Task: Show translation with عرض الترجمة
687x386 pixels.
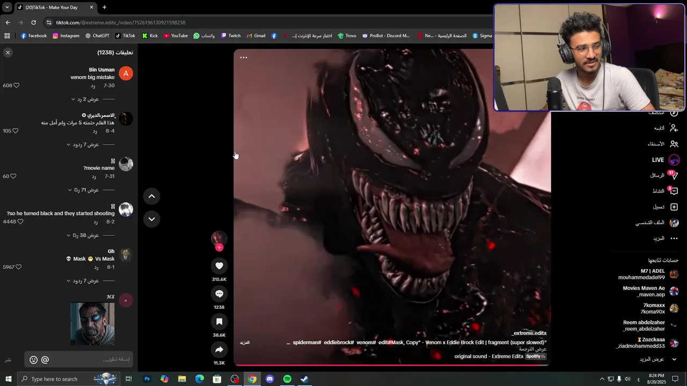Action: [x=532, y=349]
